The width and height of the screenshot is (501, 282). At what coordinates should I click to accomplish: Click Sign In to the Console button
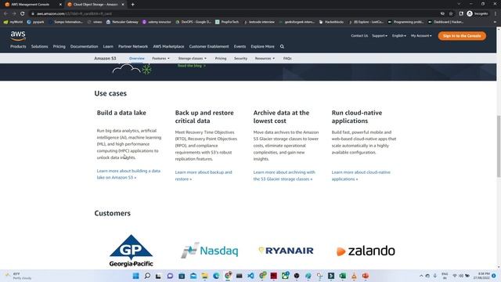[462, 36]
